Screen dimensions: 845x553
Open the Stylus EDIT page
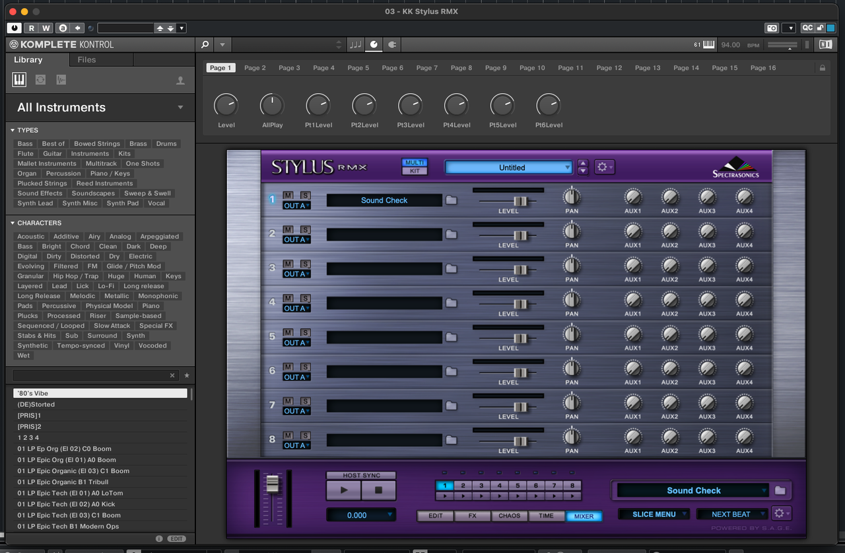point(436,516)
